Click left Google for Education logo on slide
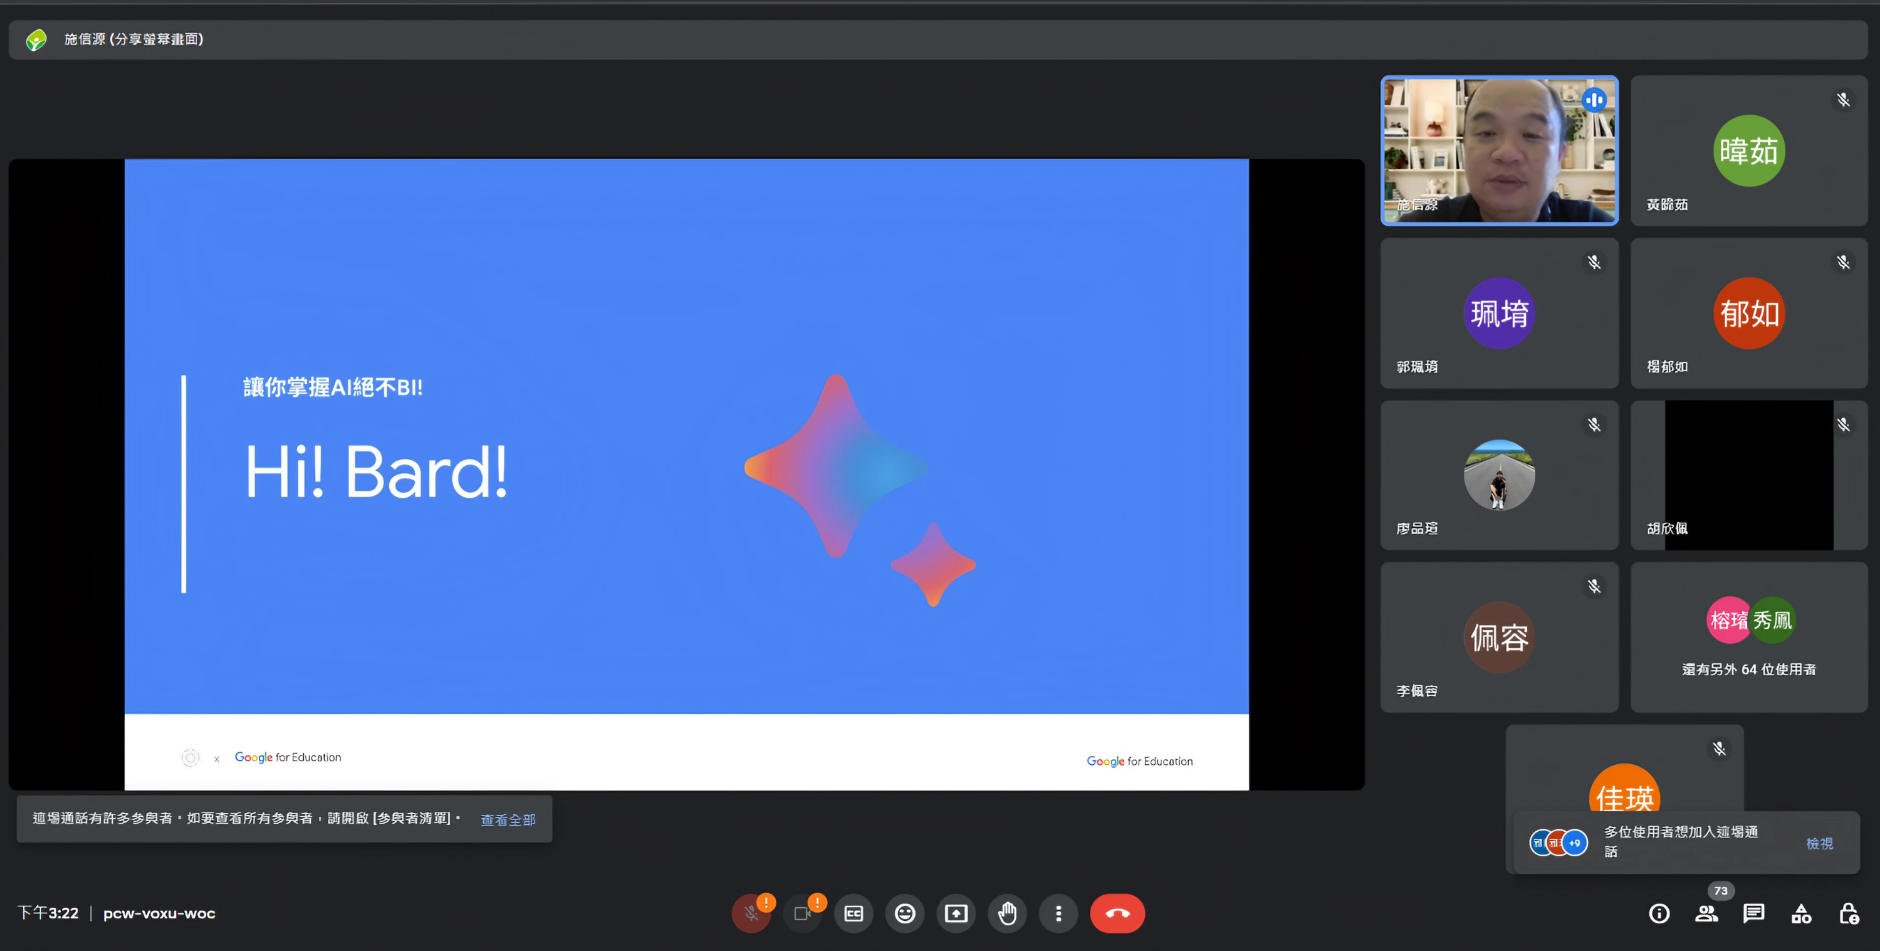 pyautogui.click(x=288, y=757)
